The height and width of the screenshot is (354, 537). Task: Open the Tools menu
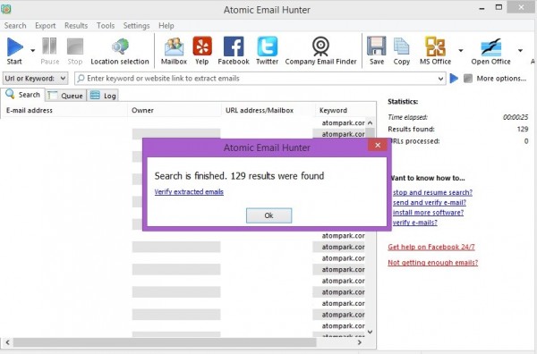pos(106,26)
